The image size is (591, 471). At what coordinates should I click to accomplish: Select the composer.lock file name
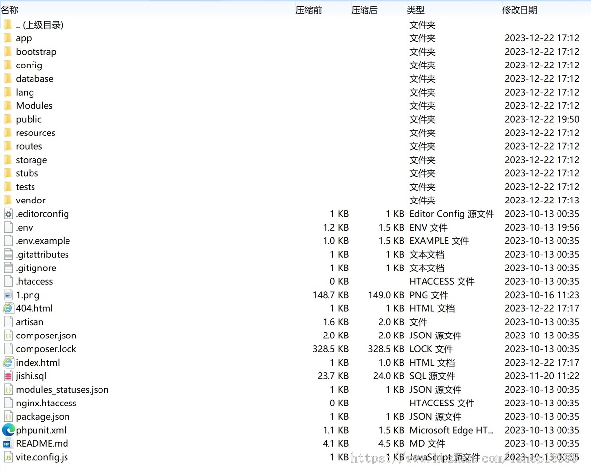(46, 349)
